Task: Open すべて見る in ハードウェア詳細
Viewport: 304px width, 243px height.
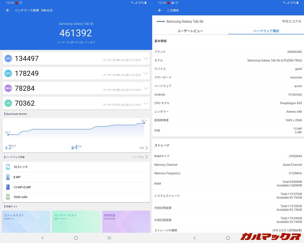Action: [x=138, y=157]
